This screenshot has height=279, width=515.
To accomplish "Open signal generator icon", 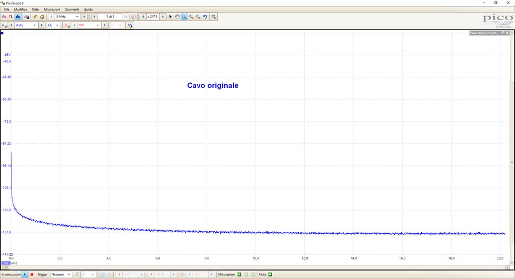I will [130, 25].
